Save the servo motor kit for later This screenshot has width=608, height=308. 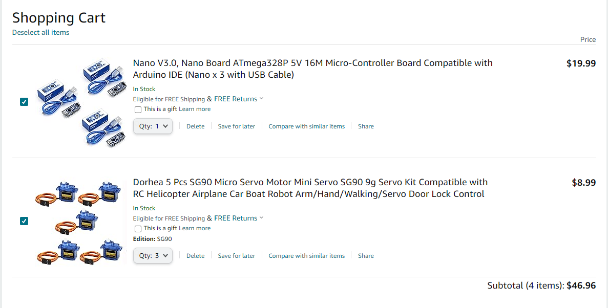236,256
